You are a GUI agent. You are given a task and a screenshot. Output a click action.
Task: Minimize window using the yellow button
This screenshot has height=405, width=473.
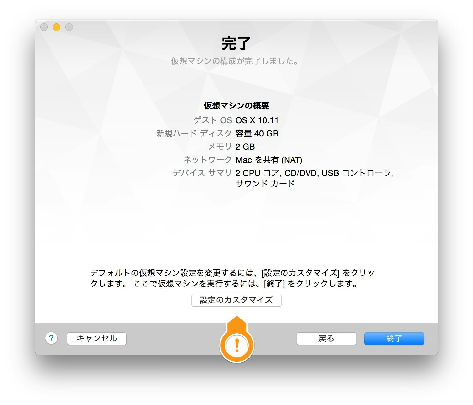point(57,27)
